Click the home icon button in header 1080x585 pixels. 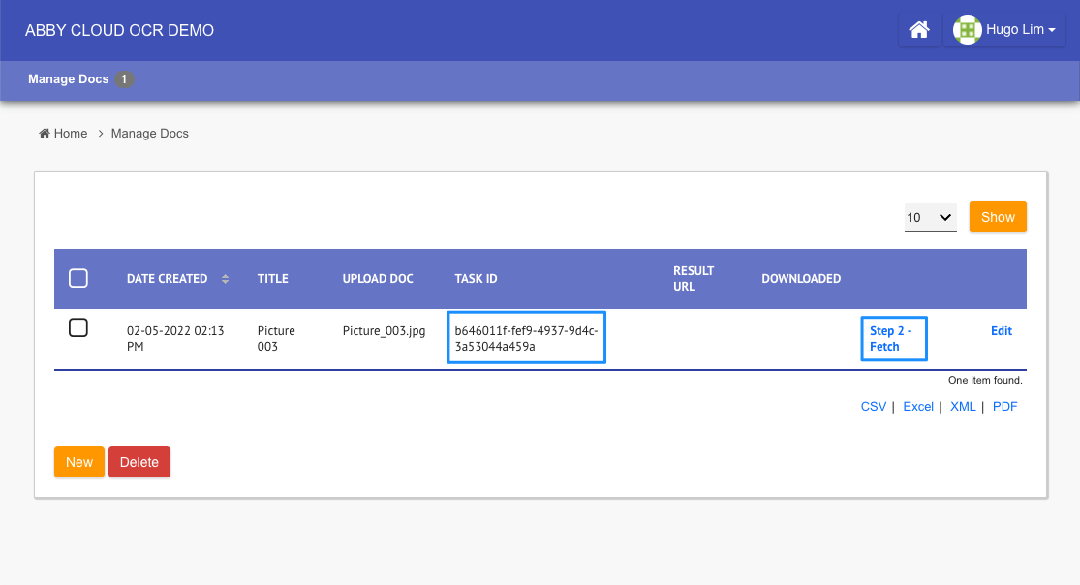[919, 30]
